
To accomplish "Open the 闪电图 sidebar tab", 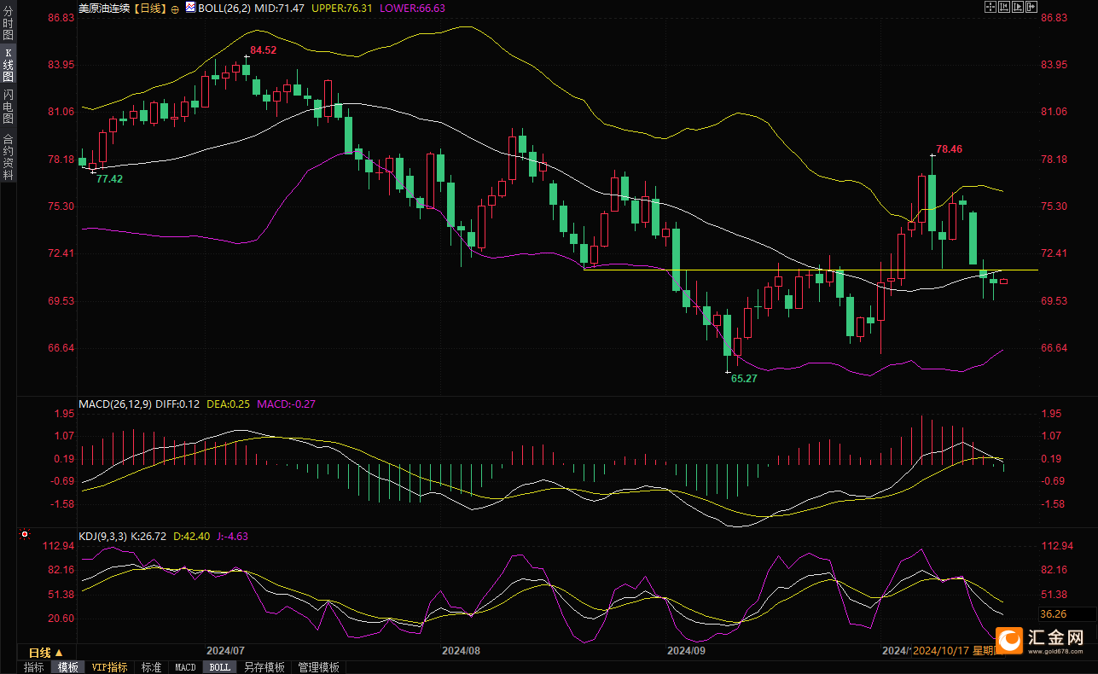I will click(x=8, y=107).
